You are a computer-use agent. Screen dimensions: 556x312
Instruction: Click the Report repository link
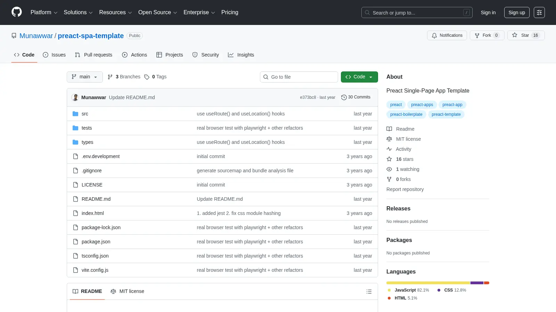pyautogui.click(x=405, y=189)
